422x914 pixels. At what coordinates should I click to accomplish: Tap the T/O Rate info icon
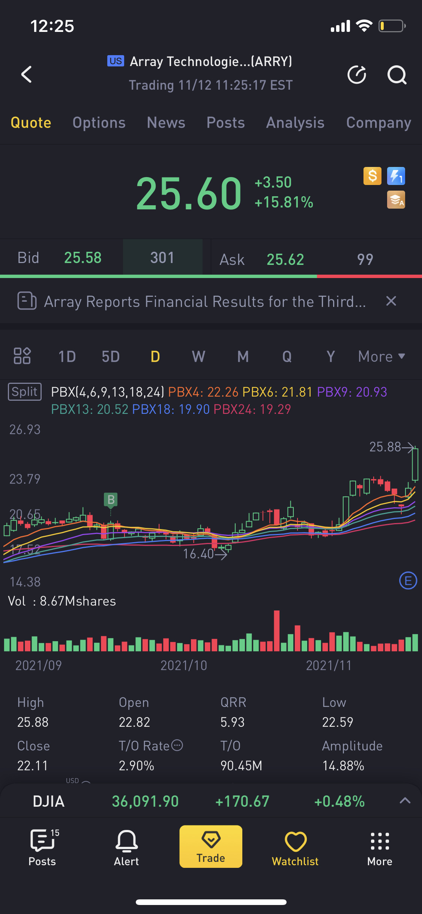tap(177, 745)
